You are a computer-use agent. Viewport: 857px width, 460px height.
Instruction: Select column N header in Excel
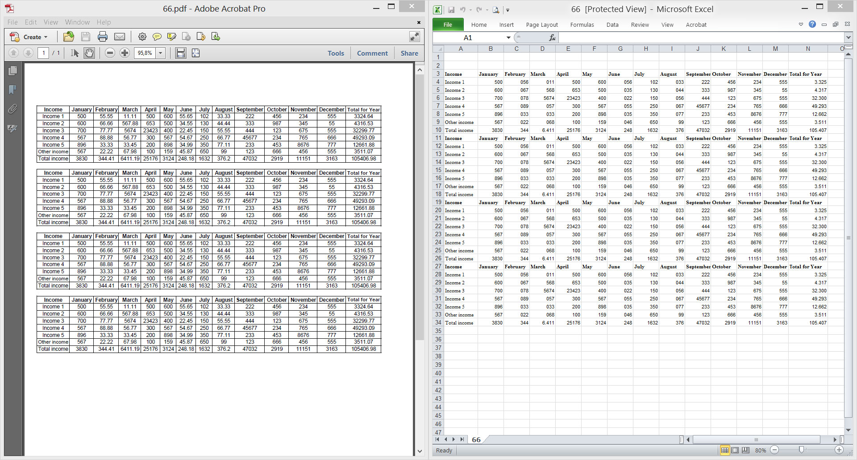click(808, 49)
